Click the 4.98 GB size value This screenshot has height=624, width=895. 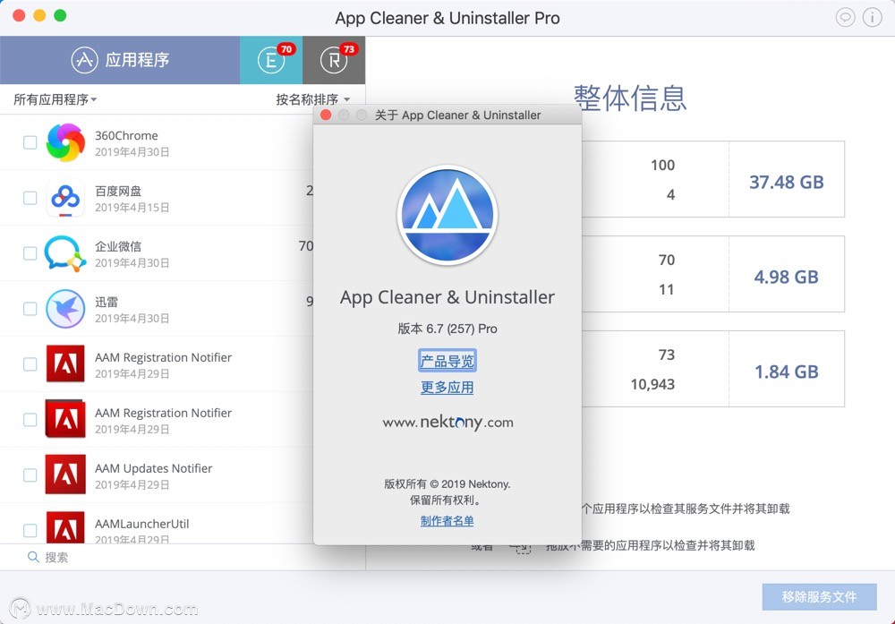click(x=787, y=277)
